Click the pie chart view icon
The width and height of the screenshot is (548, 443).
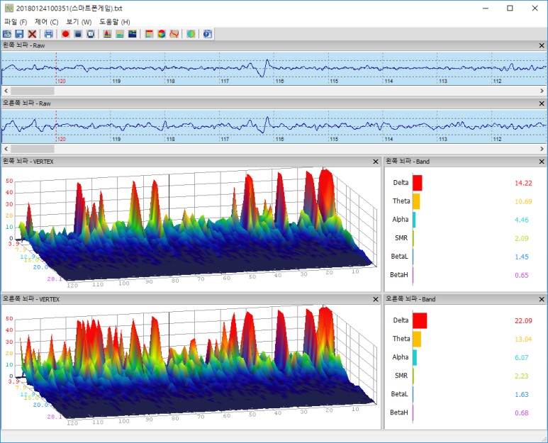(x=162, y=33)
